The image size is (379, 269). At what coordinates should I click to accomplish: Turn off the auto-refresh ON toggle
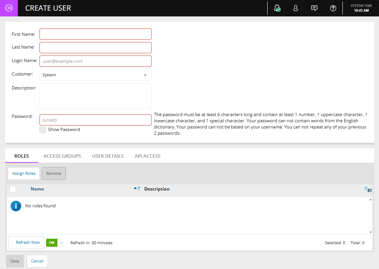(x=56, y=243)
